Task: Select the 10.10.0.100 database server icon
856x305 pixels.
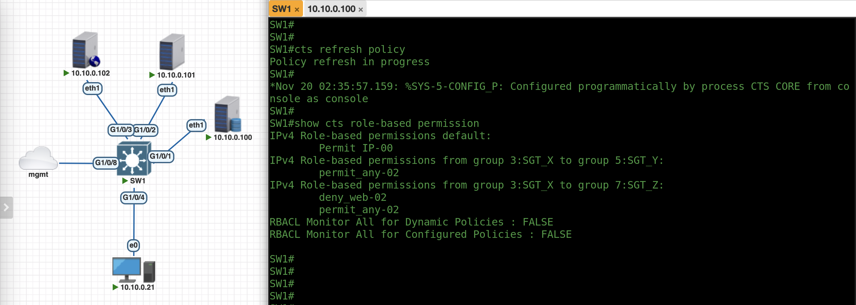Action: point(228,114)
